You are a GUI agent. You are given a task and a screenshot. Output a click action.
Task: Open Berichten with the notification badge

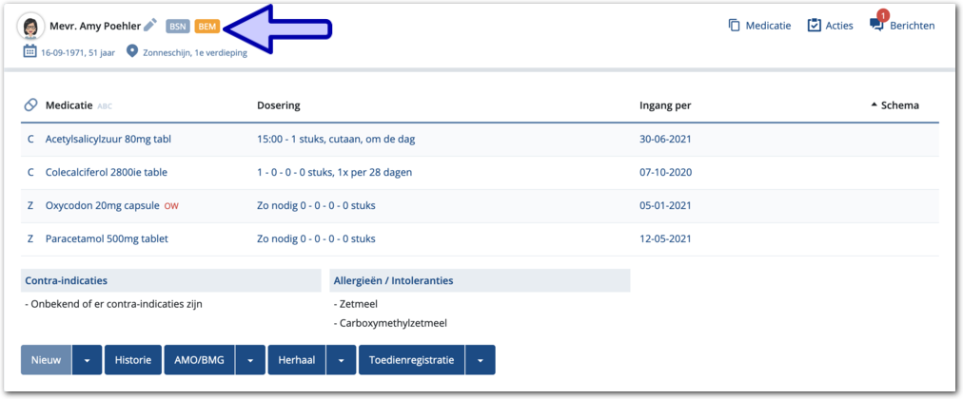pos(876,25)
